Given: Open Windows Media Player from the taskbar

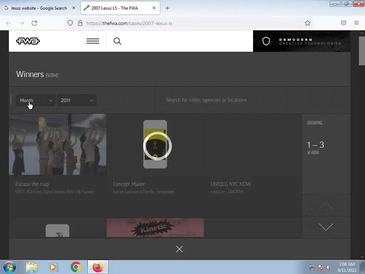Looking at the screenshot, I should pyautogui.click(x=53, y=267).
